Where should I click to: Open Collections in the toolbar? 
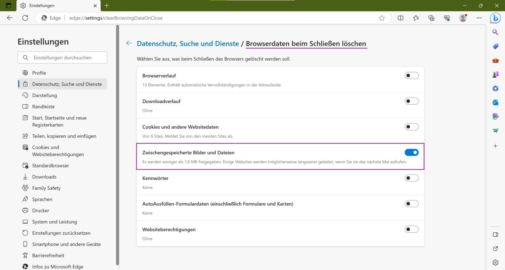(x=431, y=18)
